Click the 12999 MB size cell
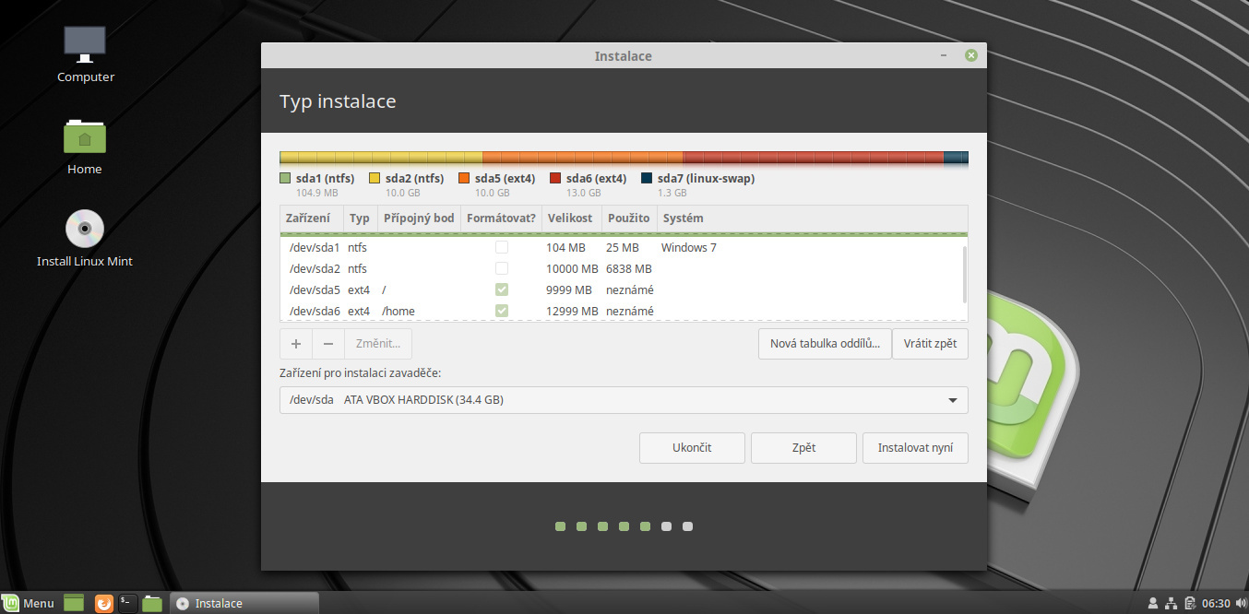This screenshot has height=614, width=1249. tap(570, 311)
